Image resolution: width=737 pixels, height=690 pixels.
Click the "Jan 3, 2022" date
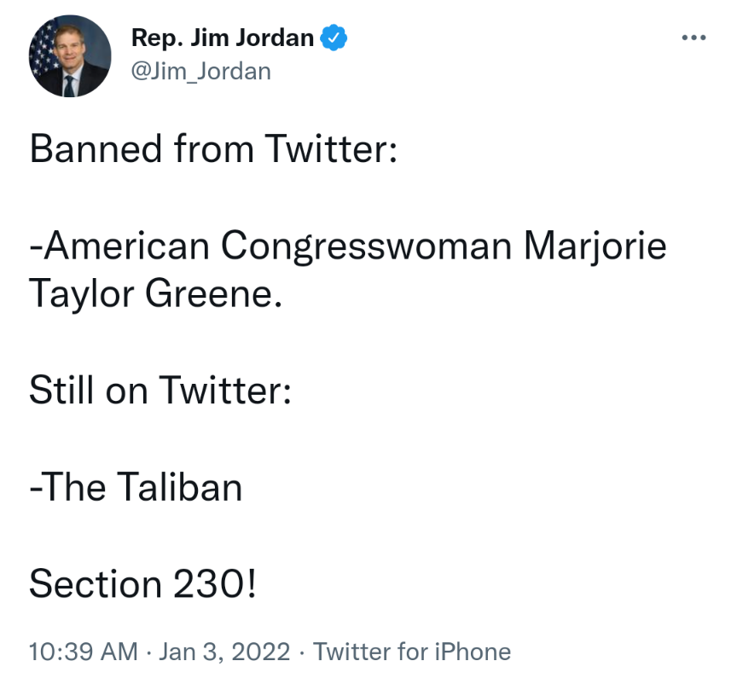pos(225,652)
